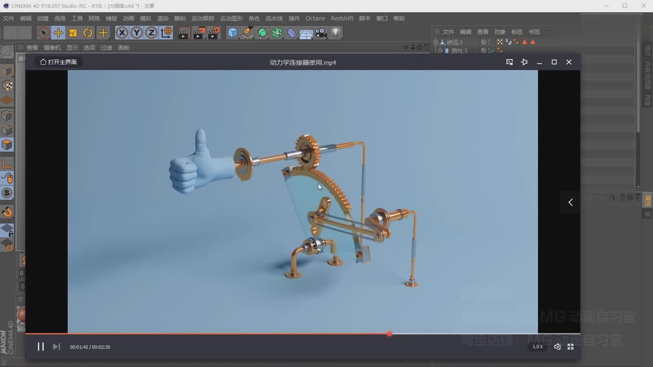Select 挤压.1 in object manager
The image size is (653, 367).
coord(455,42)
